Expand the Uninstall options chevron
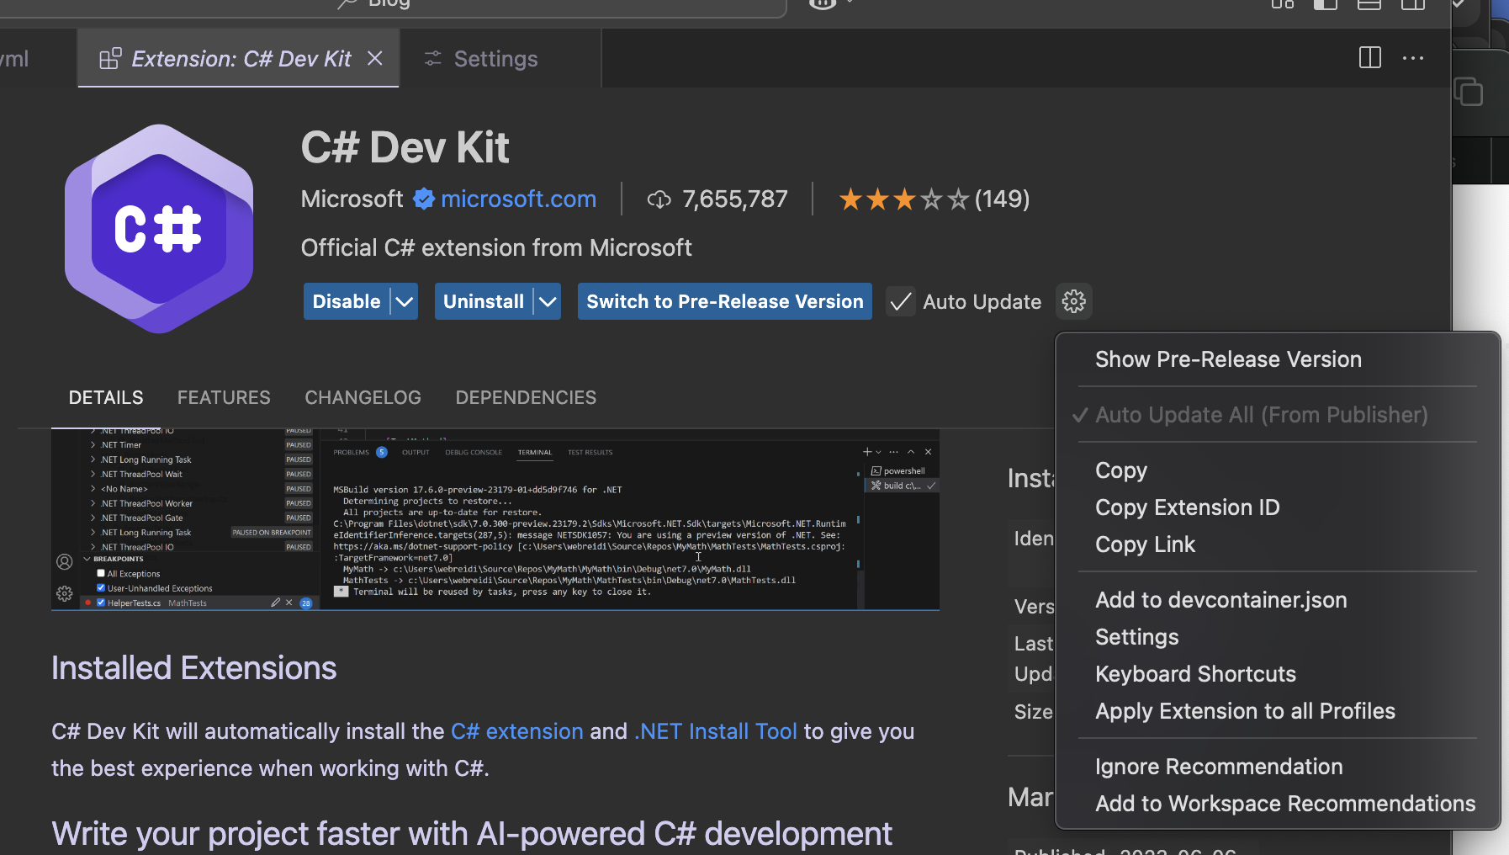This screenshot has width=1509, height=855. 547,301
